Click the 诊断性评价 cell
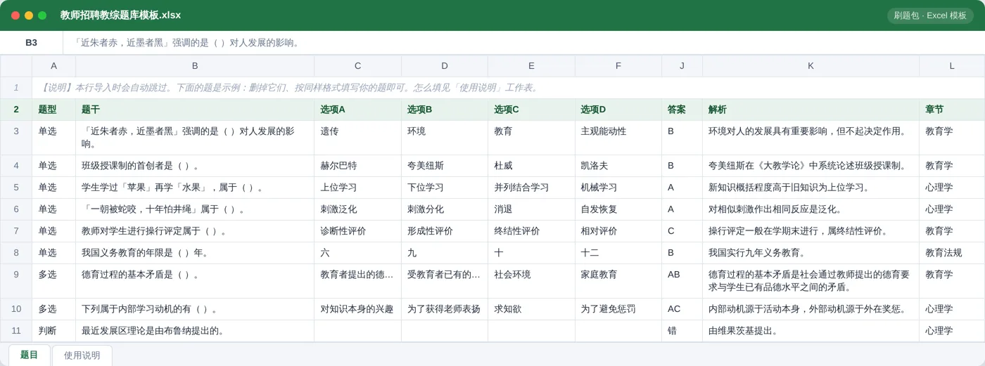Image resolution: width=985 pixels, height=366 pixels. tap(357, 231)
